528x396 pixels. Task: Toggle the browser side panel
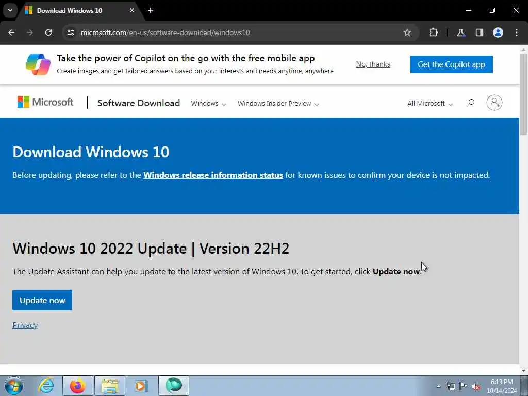pos(480,32)
